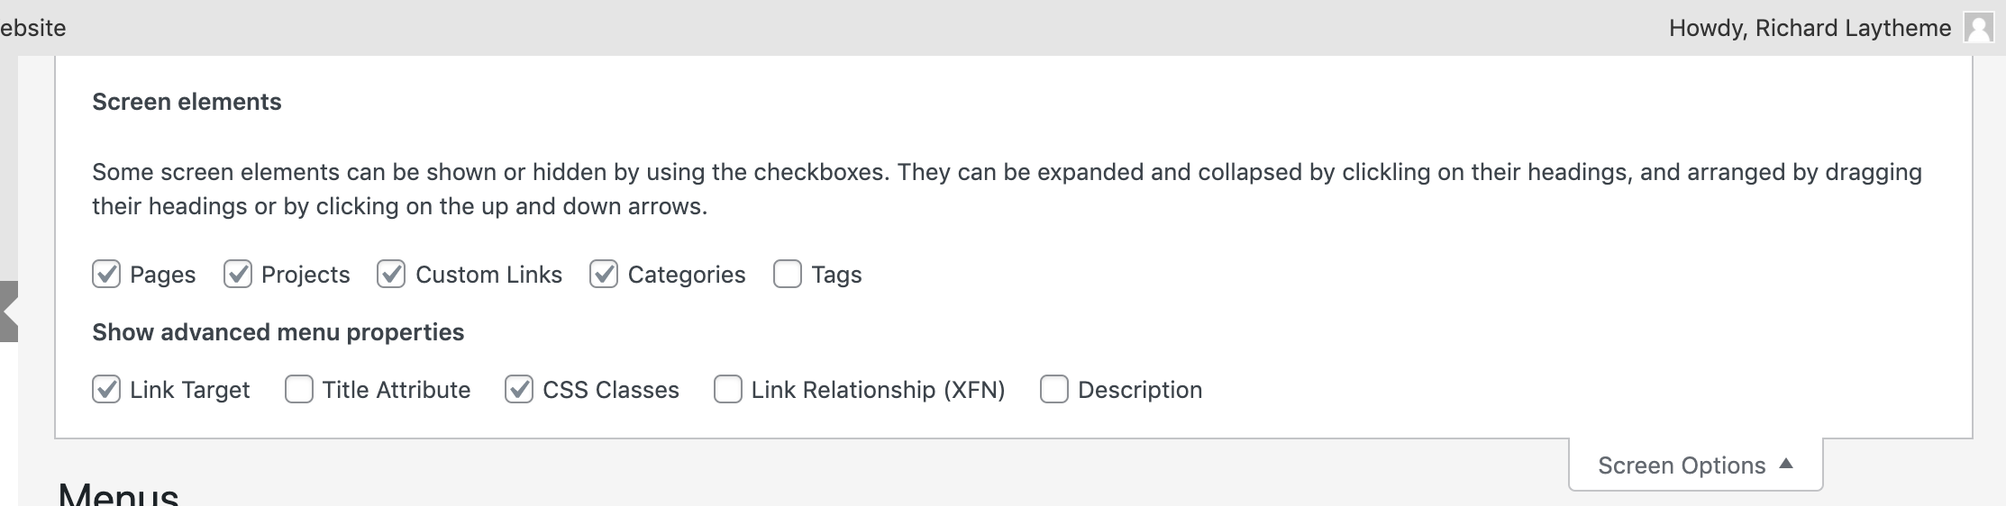Image resolution: width=2006 pixels, height=506 pixels.
Task: Click the gray sidebar collapse arrow on the left edge
Action: [9, 312]
